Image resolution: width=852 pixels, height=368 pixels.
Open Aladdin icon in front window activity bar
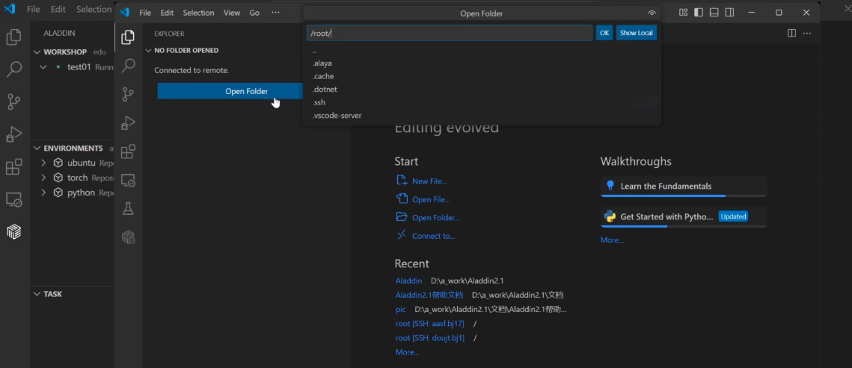pos(128,237)
